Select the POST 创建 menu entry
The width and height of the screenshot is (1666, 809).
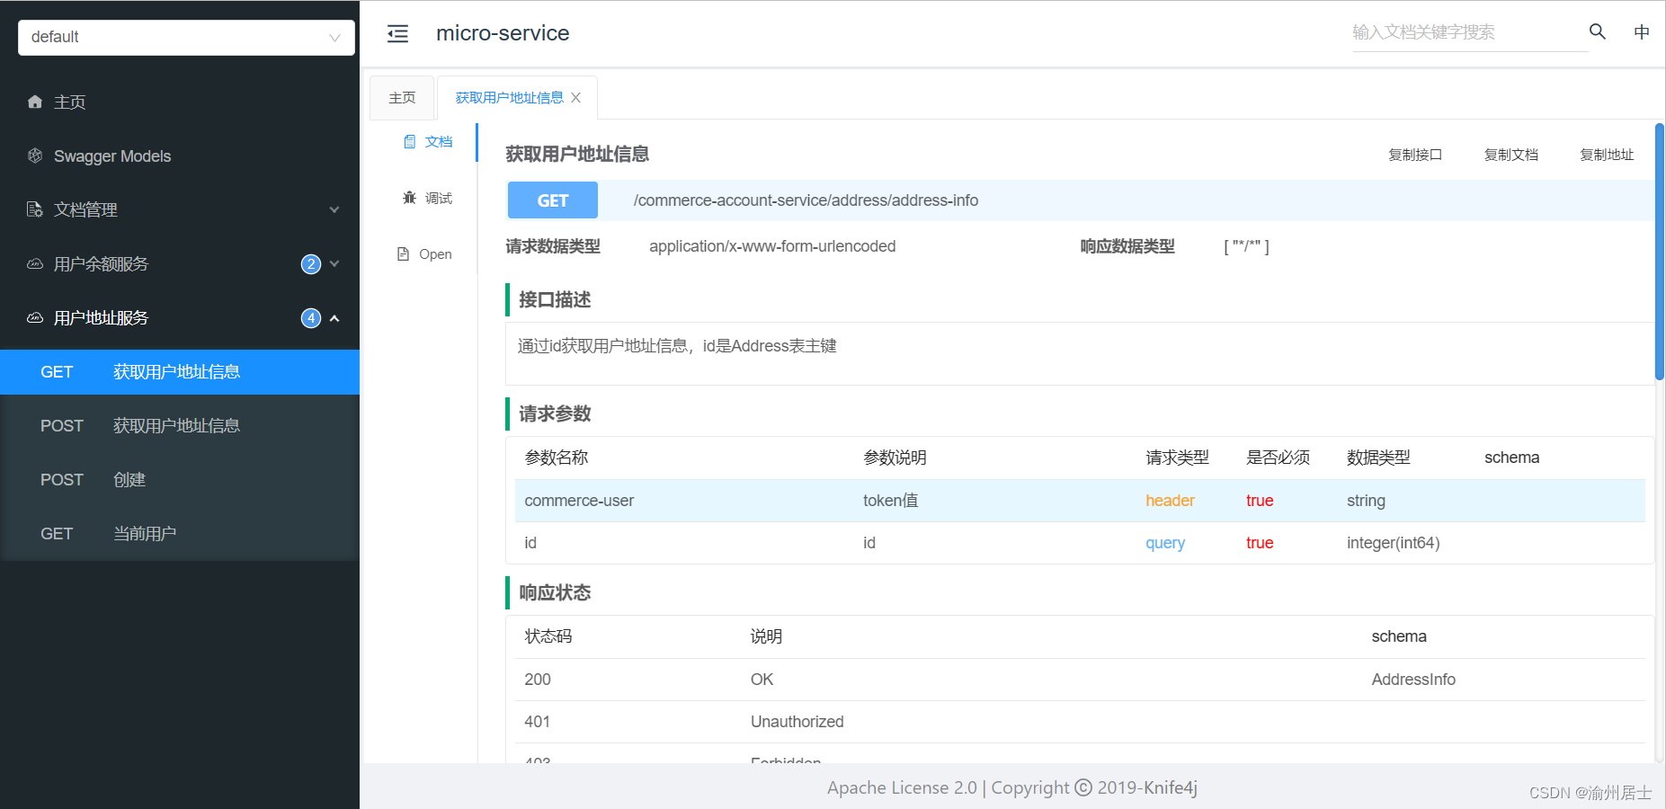(129, 479)
